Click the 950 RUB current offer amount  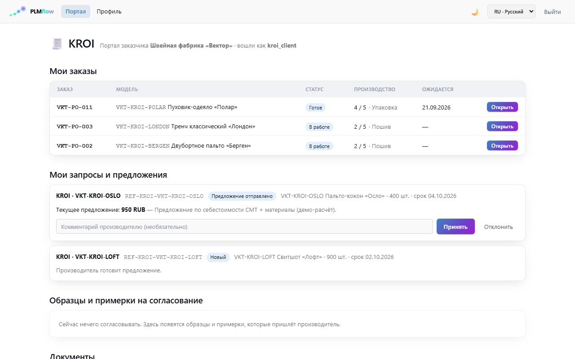(x=133, y=210)
